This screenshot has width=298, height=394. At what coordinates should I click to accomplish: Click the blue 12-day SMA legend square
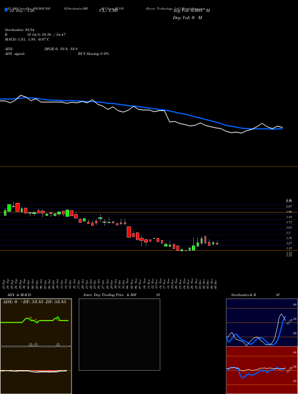tap(7, 10)
